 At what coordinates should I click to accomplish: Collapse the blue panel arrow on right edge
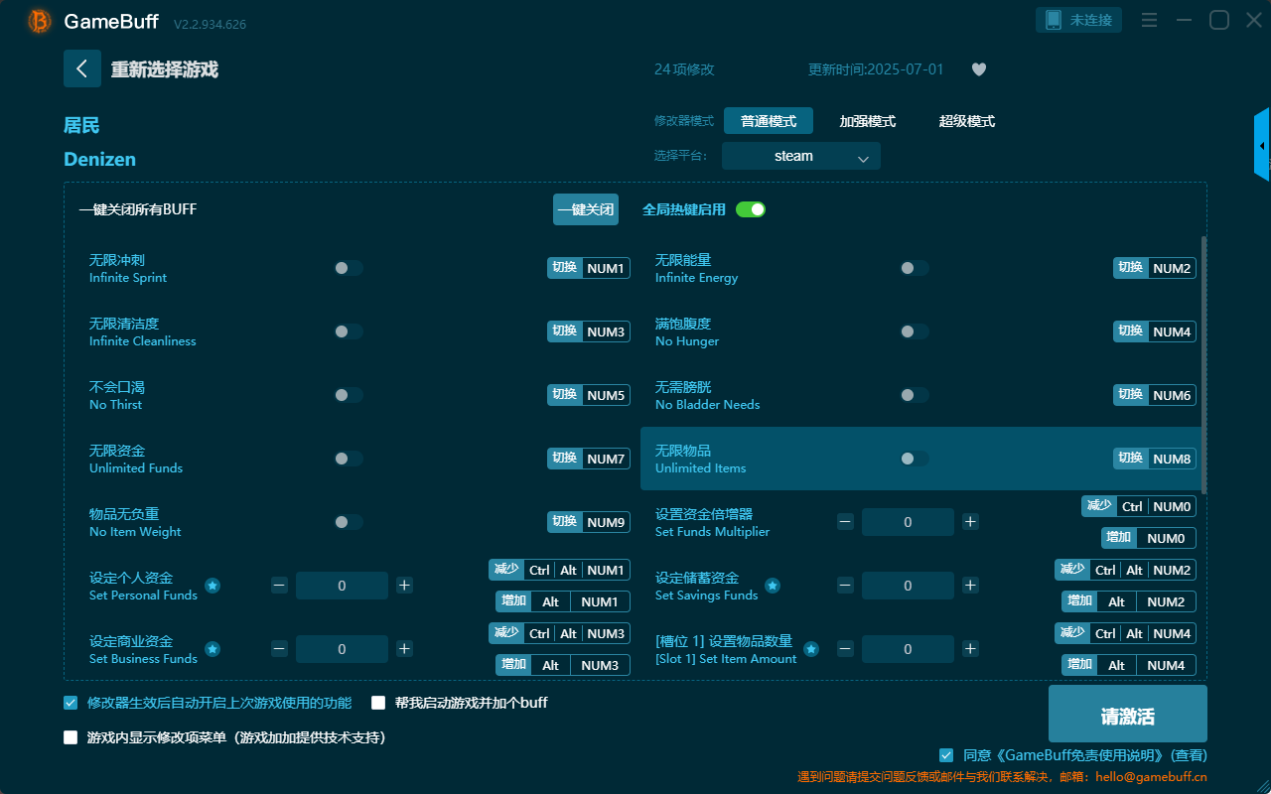(x=1262, y=145)
